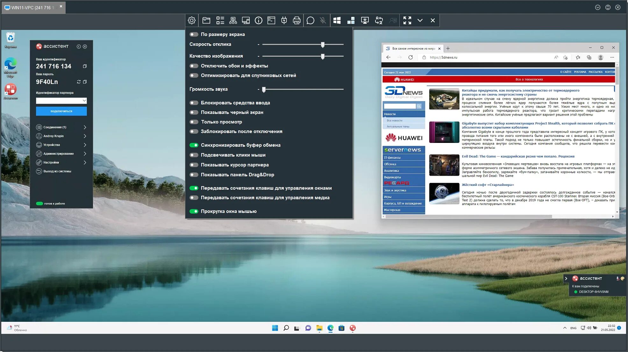
Task: Click the Windows logo key toolbar icon
Action: coord(337,21)
